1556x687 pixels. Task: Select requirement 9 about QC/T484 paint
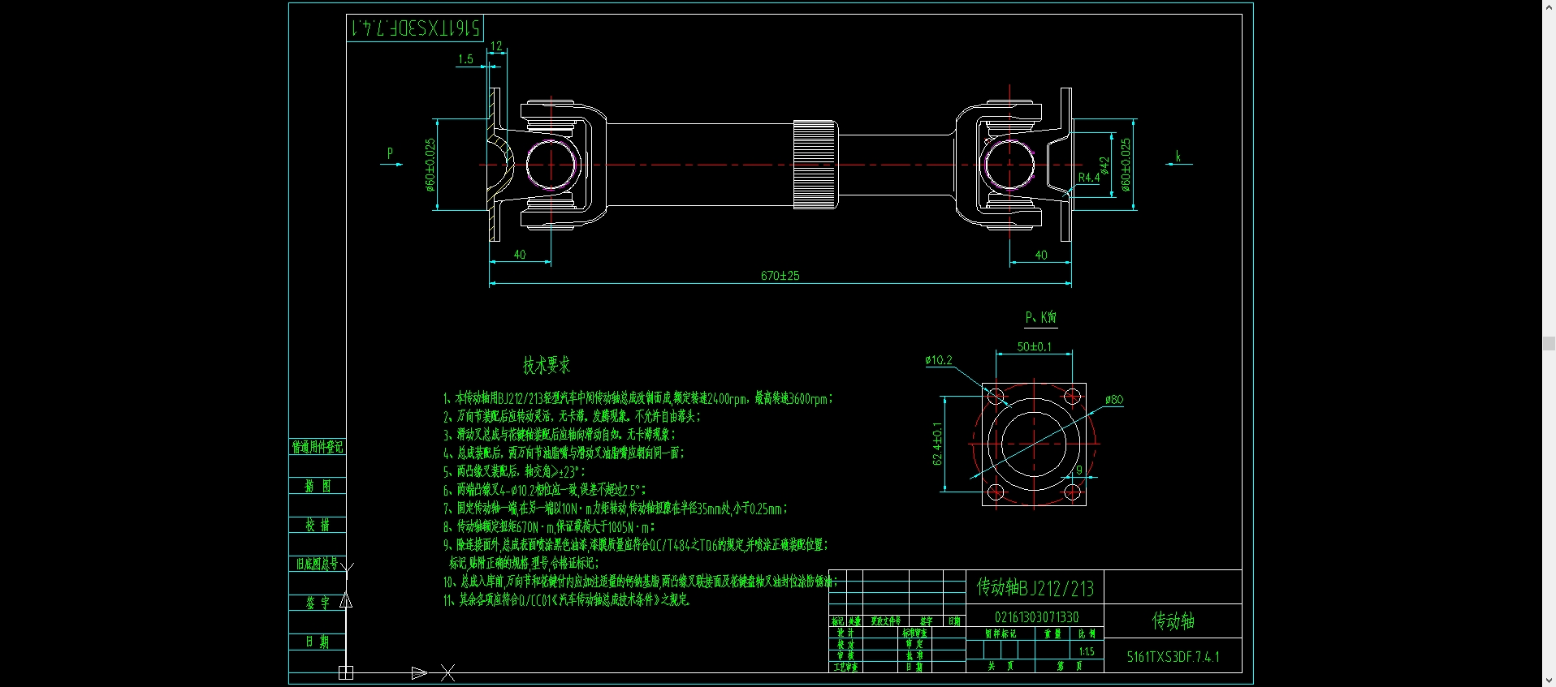coord(636,545)
